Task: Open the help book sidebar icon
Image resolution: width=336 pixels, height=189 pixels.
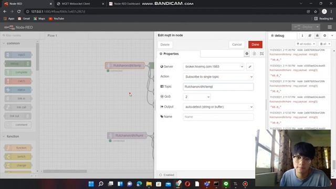Action: (310, 36)
